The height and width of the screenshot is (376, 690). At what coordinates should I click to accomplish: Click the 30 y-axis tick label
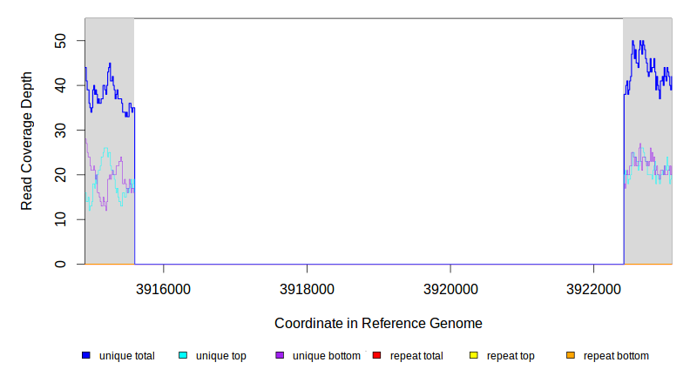tap(62, 130)
